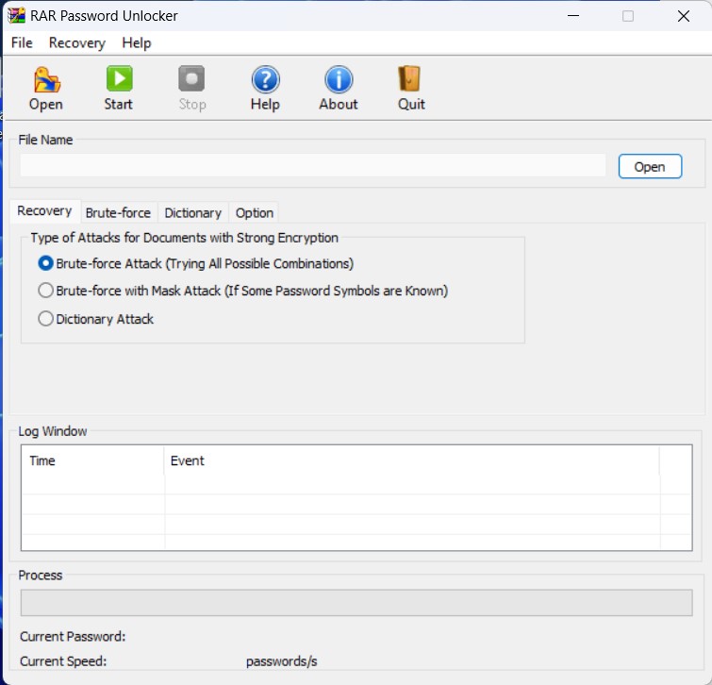Open the Recovery menu
Screen dimensions: 712x685
77,43
